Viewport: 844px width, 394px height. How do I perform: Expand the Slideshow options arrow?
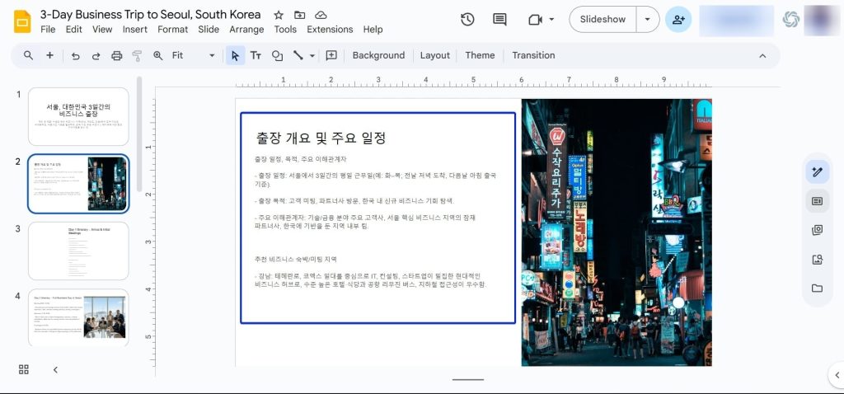tap(648, 19)
